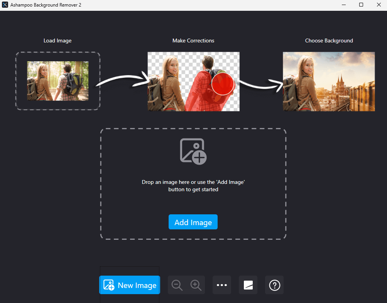Click the Choose Background step label
The width and height of the screenshot is (387, 303).
329,40
